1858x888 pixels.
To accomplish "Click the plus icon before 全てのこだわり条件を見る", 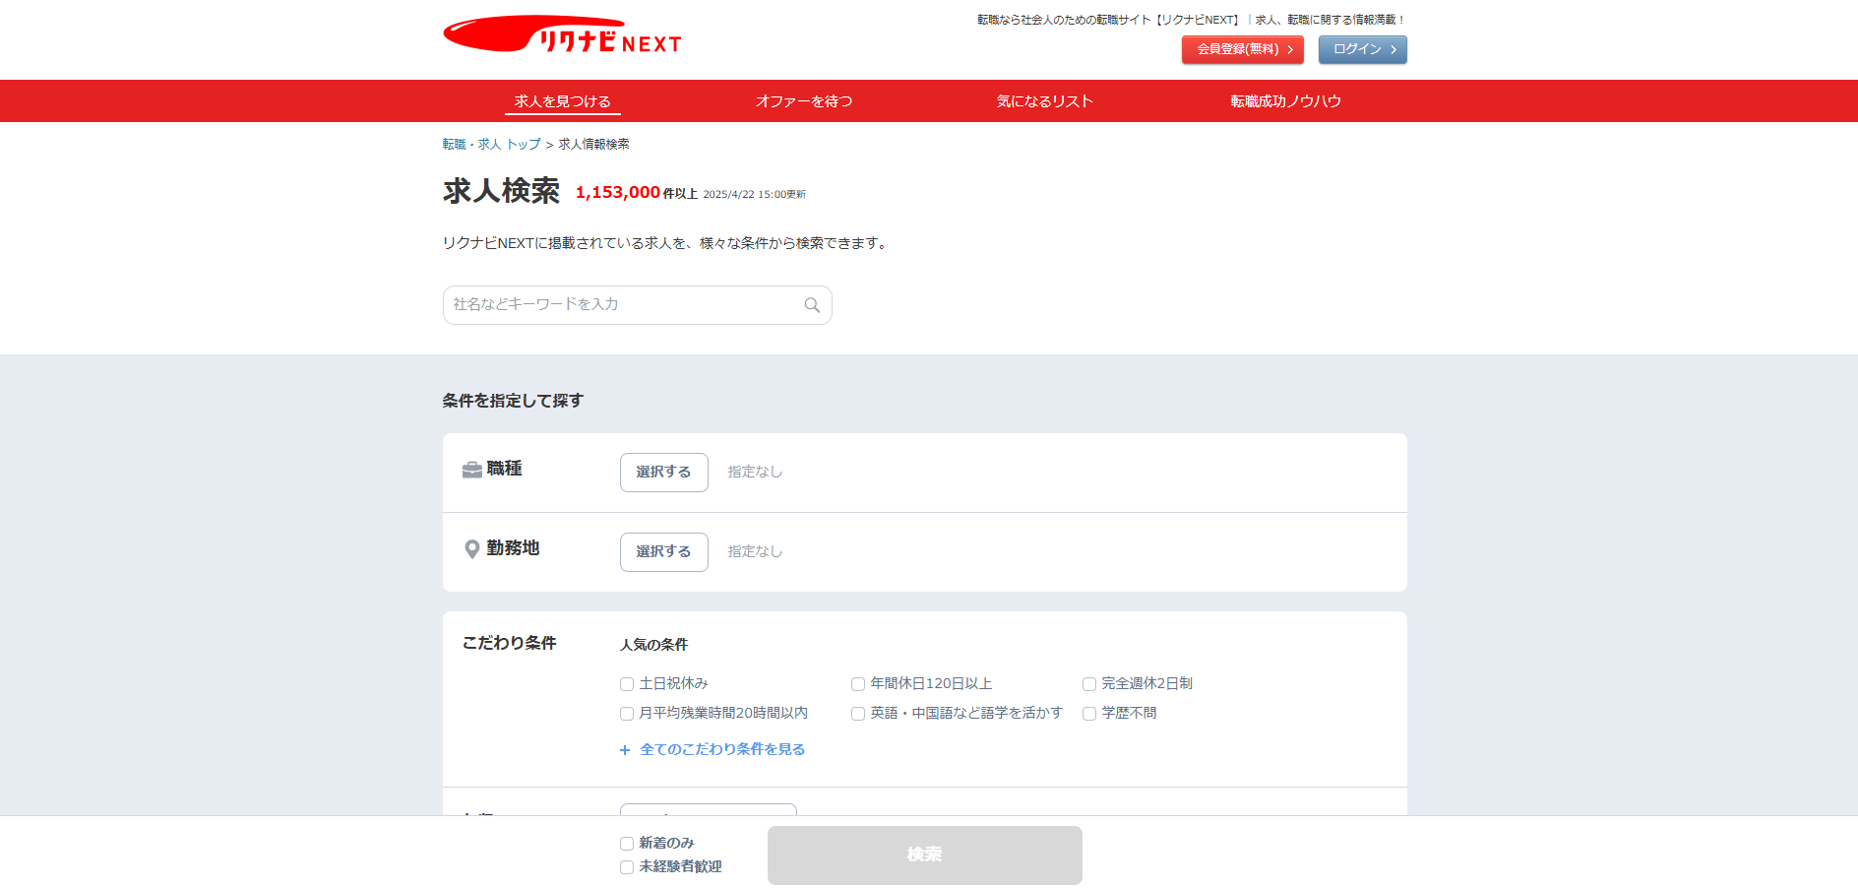I will click(x=625, y=750).
